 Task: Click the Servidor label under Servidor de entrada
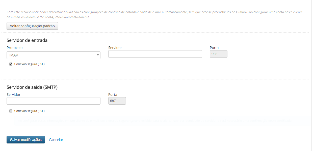point(115,48)
